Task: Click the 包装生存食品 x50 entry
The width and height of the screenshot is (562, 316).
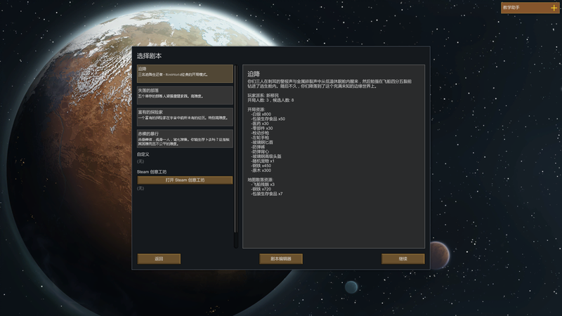Action: [268, 119]
